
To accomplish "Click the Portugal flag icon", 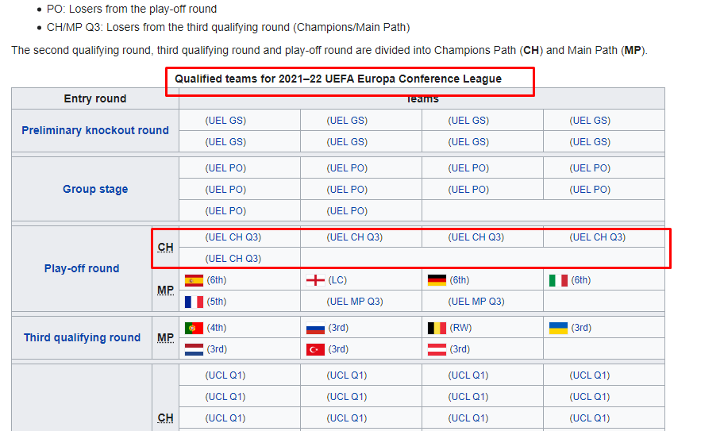I will tap(194, 328).
